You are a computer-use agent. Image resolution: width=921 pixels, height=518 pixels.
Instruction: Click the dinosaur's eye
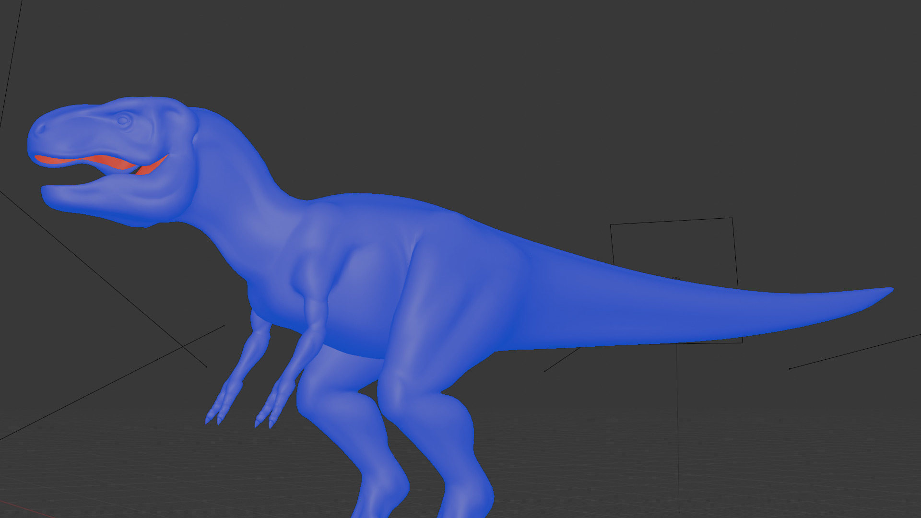tap(123, 120)
